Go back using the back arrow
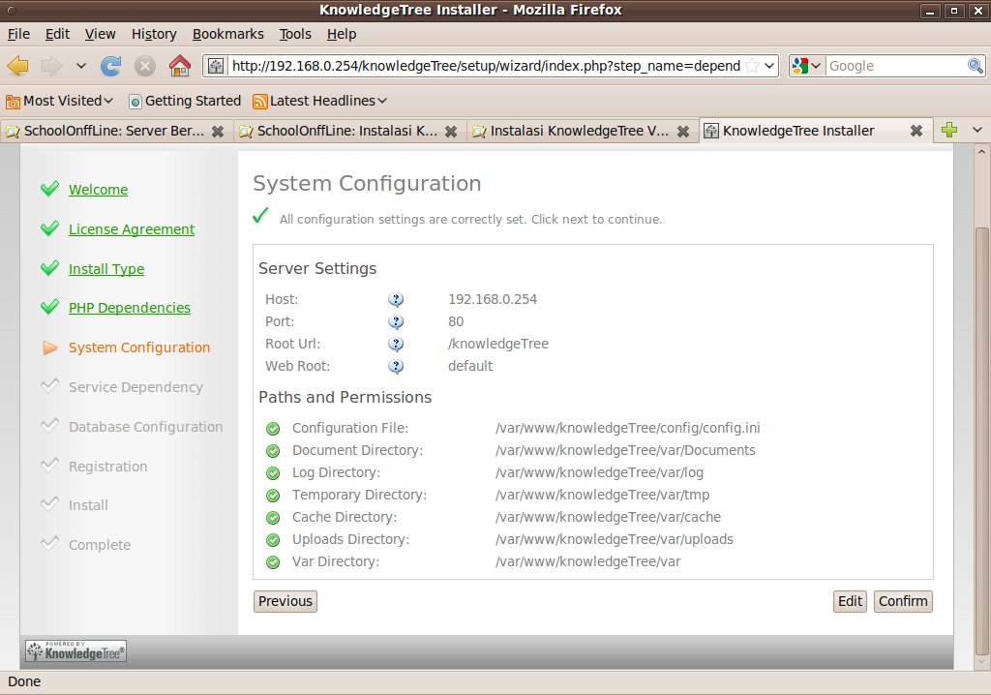Screen dimensions: 991x695 click(18, 66)
